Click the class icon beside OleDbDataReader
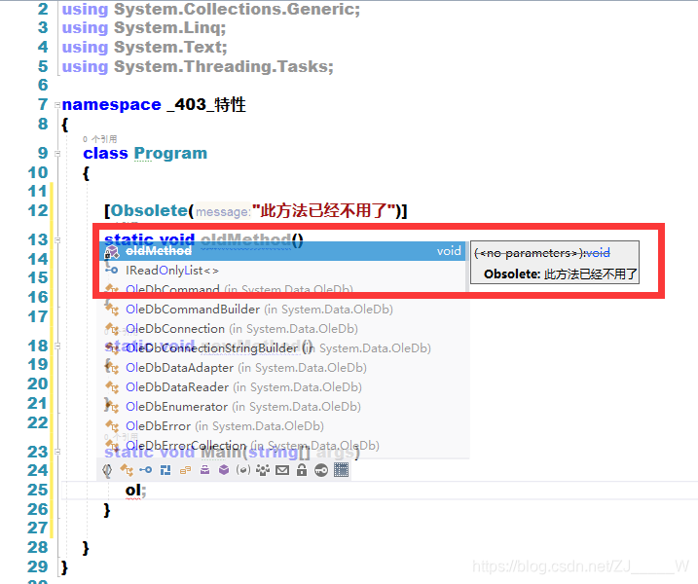 112,387
